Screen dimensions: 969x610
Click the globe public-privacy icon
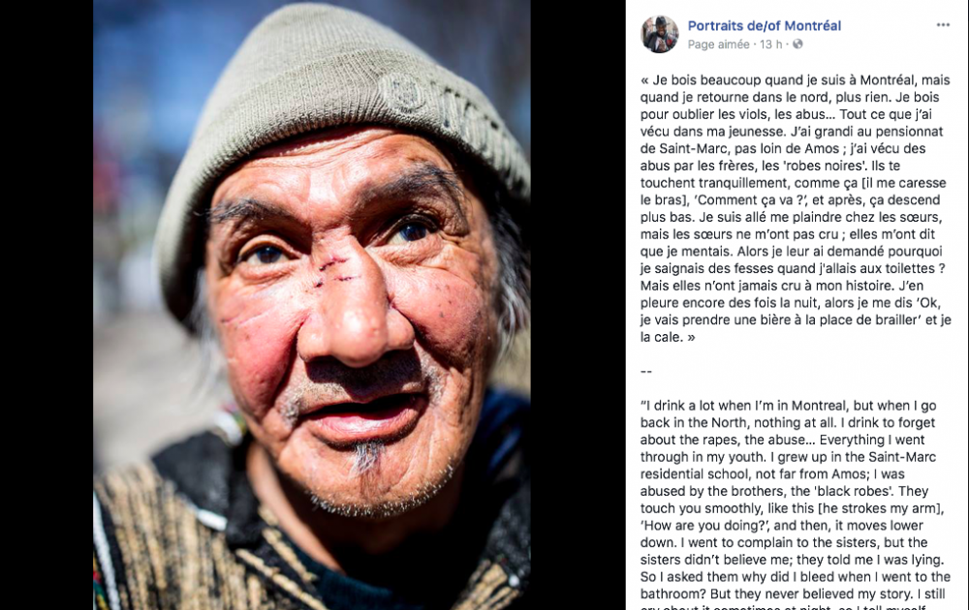(797, 45)
